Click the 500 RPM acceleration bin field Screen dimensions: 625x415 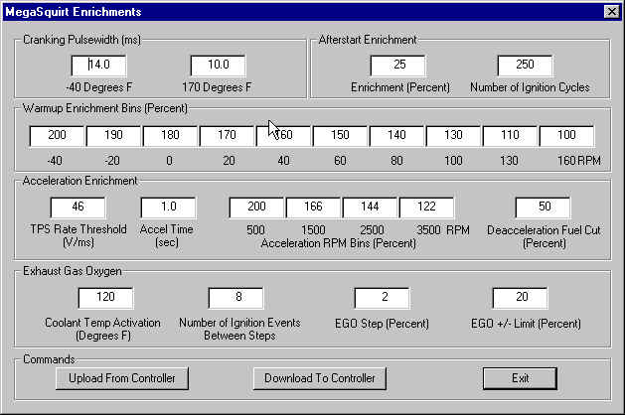tap(256, 207)
